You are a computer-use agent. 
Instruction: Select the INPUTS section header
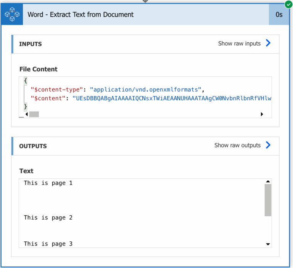[x=31, y=44]
